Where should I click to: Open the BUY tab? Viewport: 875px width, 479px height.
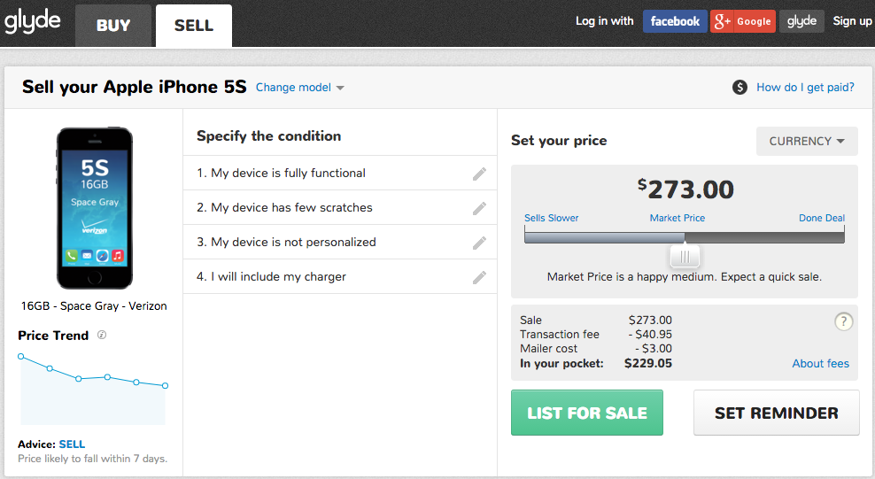coord(113,26)
